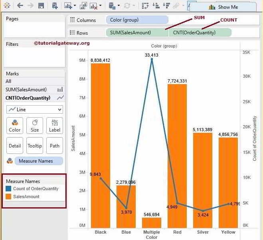Open the clear sheet dropdown arrow

pyautogui.click(x=100, y=6)
